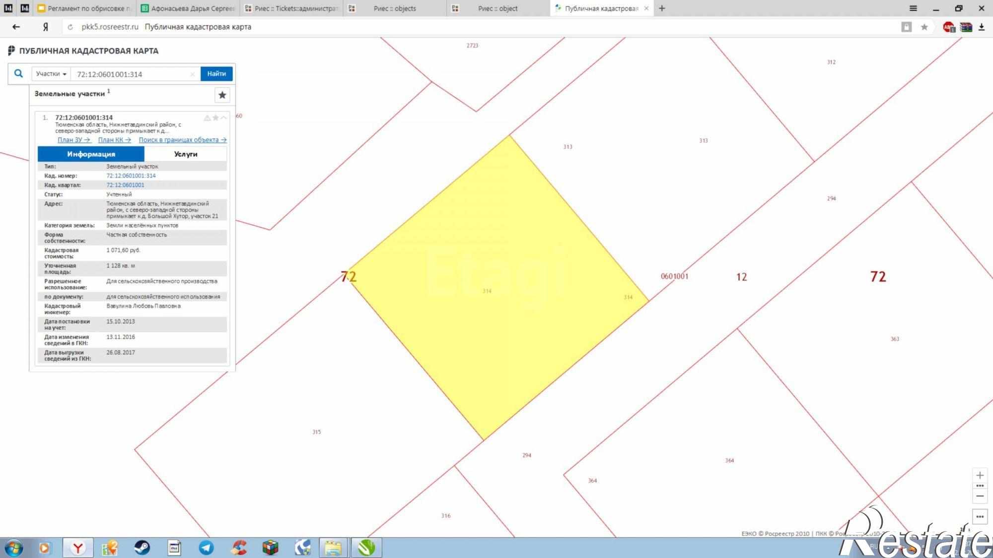Open Поиск в границах объекта link
The width and height of the screenshot is (993, 558).
click(183, 140)
